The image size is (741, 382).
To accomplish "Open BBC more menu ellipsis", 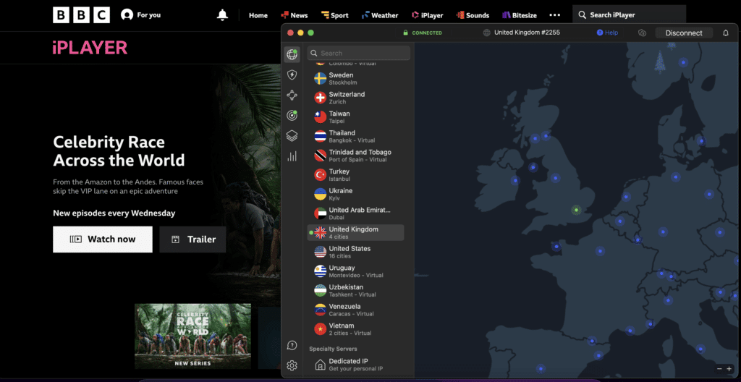I will (554, 15).
